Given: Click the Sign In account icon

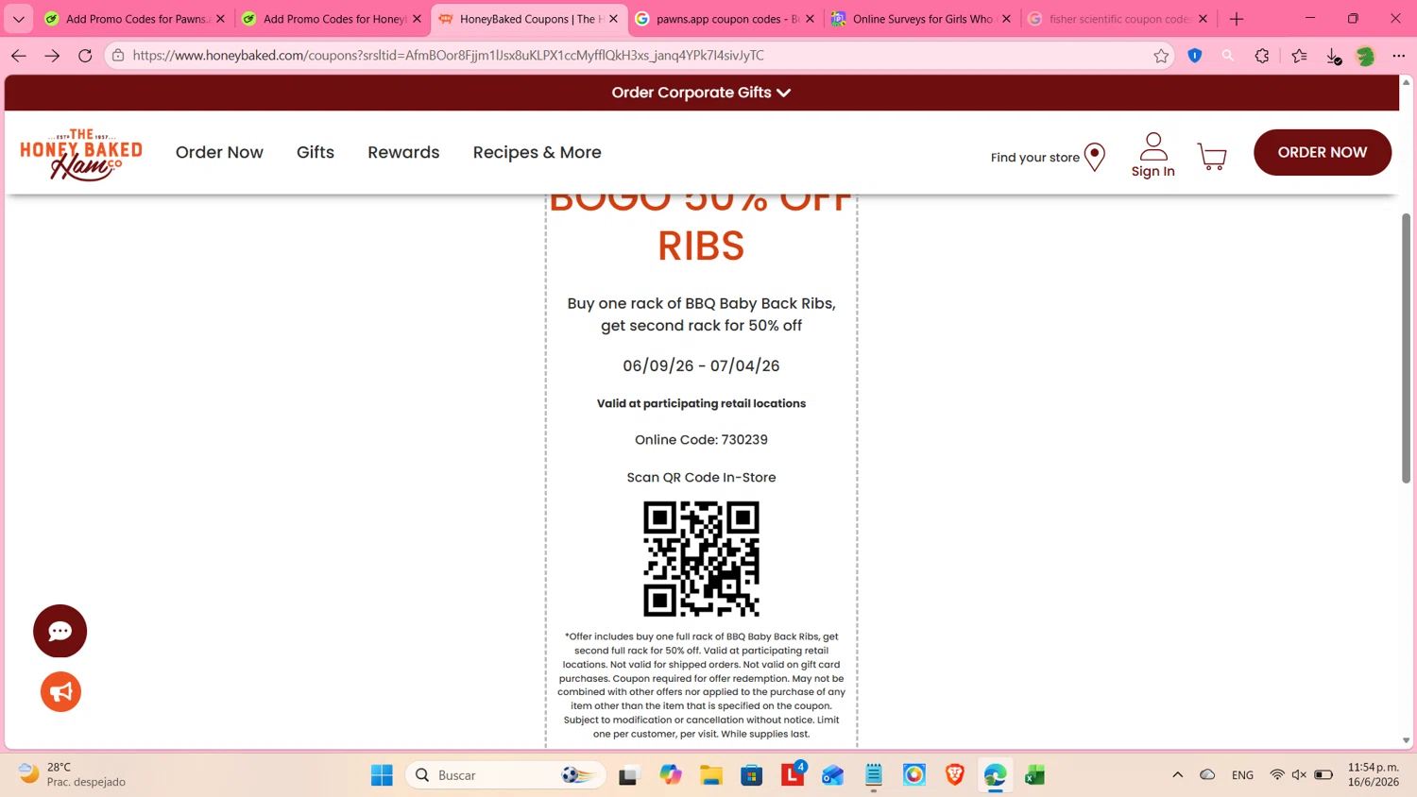Looking at the screenshot, I should [1153, 146].
